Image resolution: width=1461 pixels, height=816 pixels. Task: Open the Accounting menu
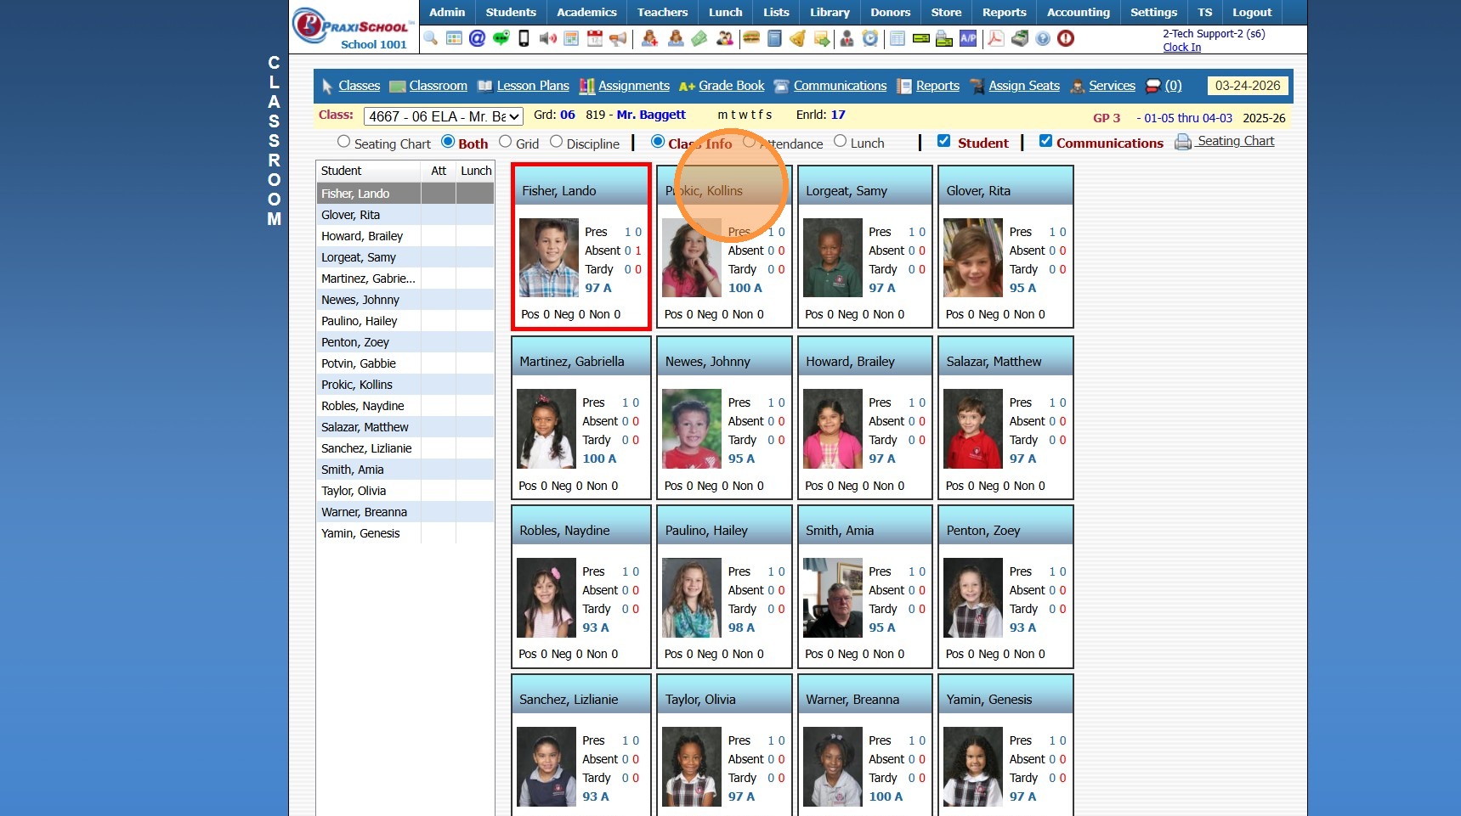pyautogui.click(x=1079, y=12)
